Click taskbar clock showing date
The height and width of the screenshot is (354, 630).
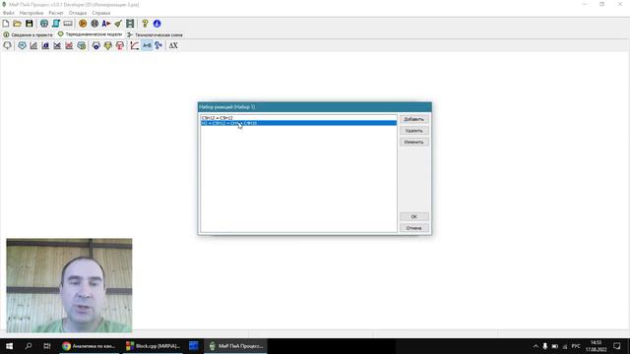tap(597, 346)
